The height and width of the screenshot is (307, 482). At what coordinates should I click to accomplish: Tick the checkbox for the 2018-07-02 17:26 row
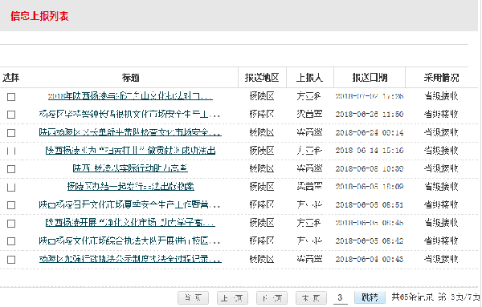(x=11, y=97)
